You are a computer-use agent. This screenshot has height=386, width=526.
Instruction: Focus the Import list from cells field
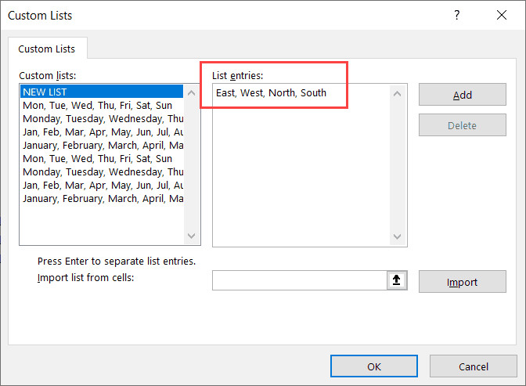pos(300,281)
